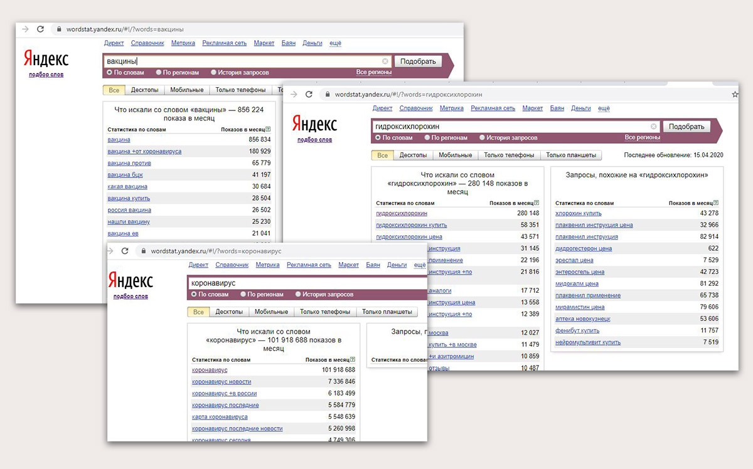Click Яндекс logo in the коронавирус window
The height and width of the screenshot is (469, 753).
pyautogui.click(x=131, y=280)
